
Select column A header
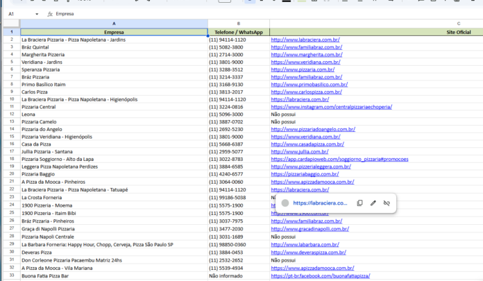(x=114, y=24)
